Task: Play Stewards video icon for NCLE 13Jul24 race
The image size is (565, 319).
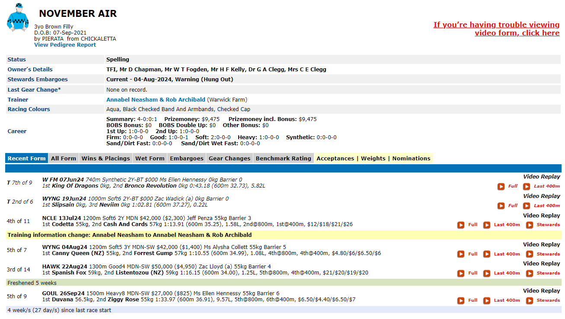Action: (x=529, y=225)
